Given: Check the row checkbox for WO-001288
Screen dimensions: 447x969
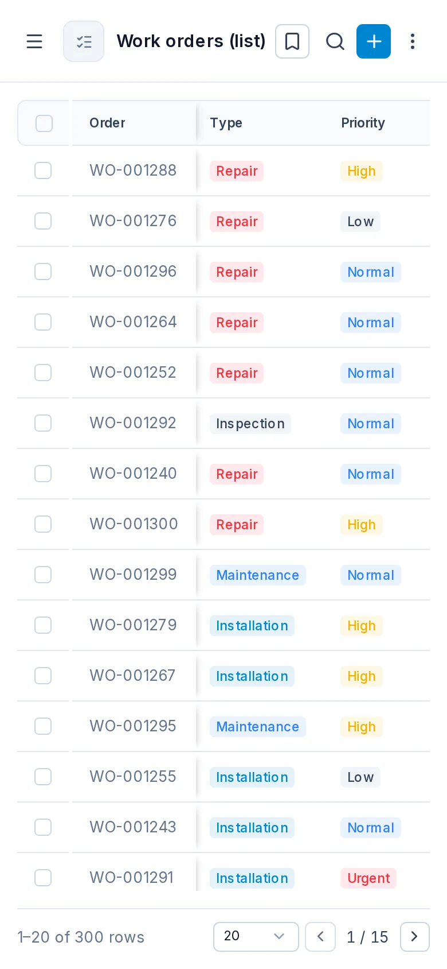Looking at the screenshot, I should pyautogui.click(x=43, y=170).
